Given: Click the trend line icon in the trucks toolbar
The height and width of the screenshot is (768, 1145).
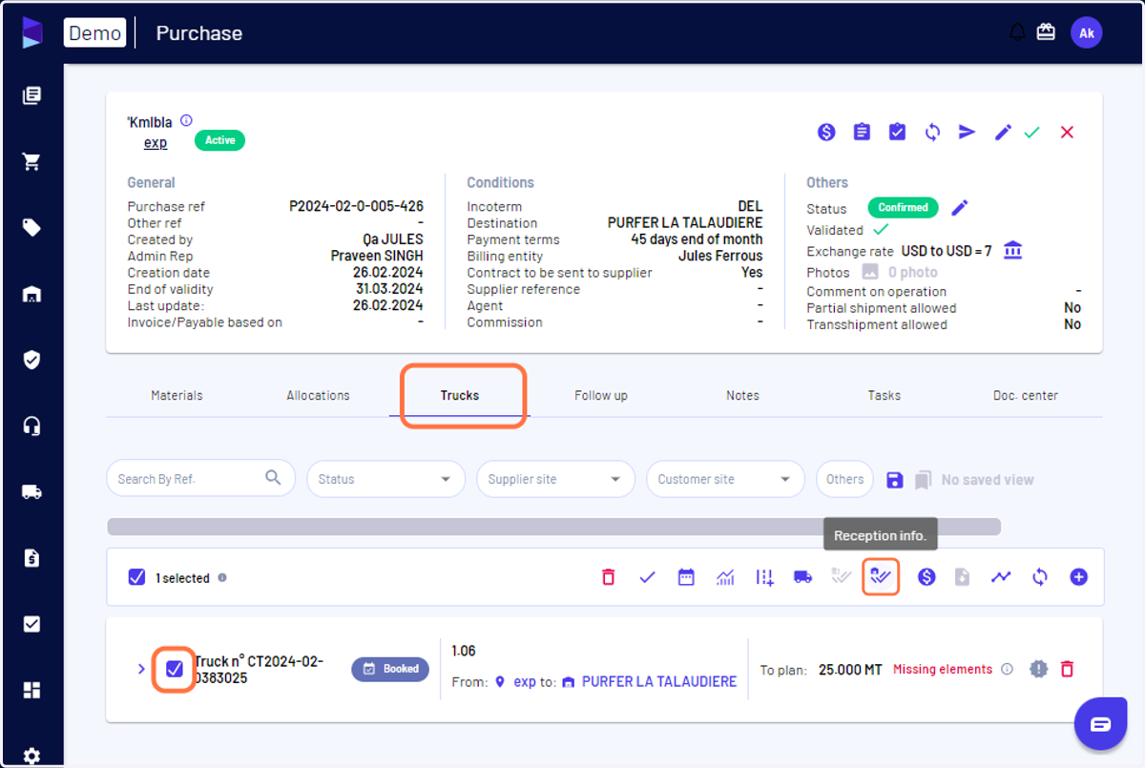Looking at the screenshot, I should (x=1001, y=576).
